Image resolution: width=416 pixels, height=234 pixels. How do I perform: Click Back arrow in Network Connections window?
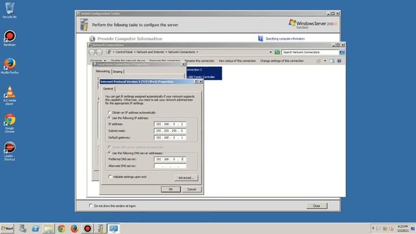tap(92, 52)
